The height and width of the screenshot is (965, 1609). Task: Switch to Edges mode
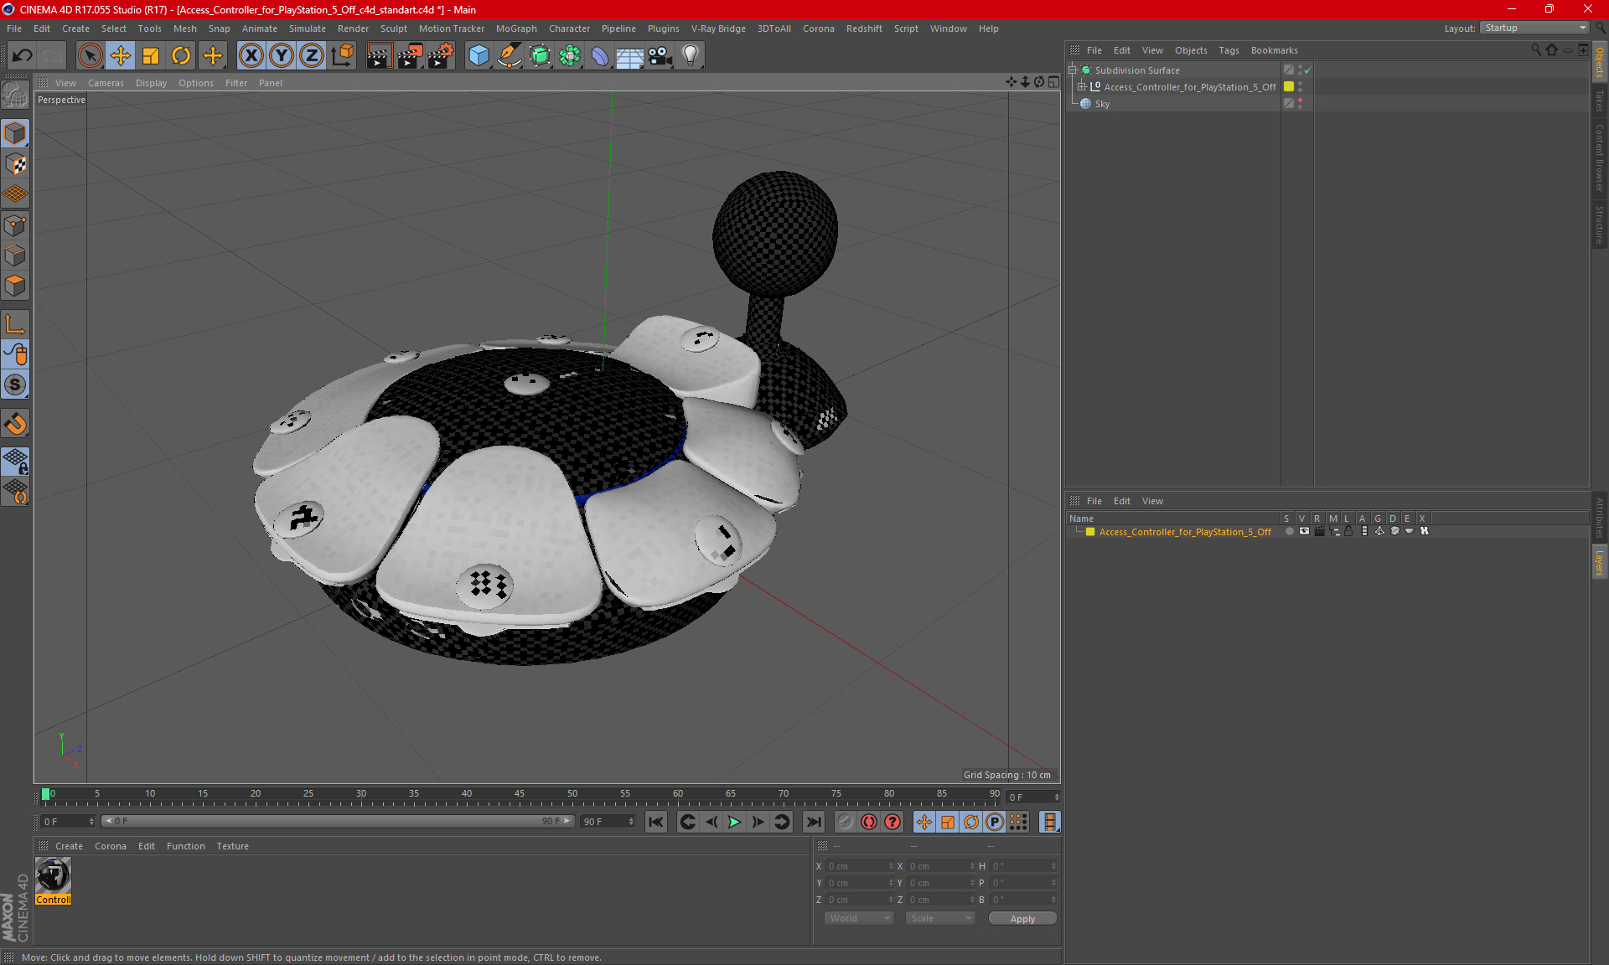15,255
